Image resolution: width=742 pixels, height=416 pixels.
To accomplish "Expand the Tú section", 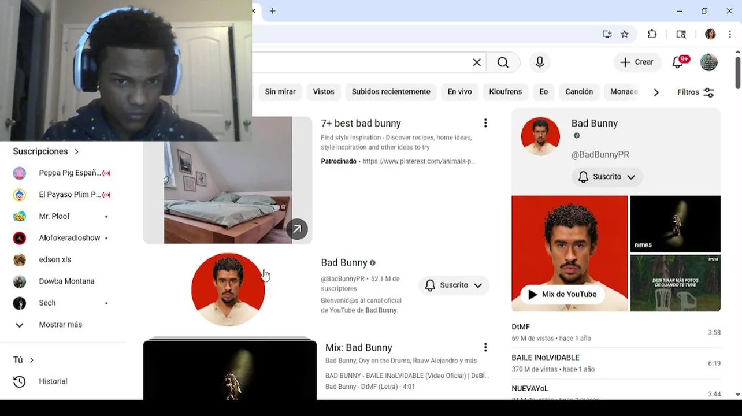I will point(23,360).
